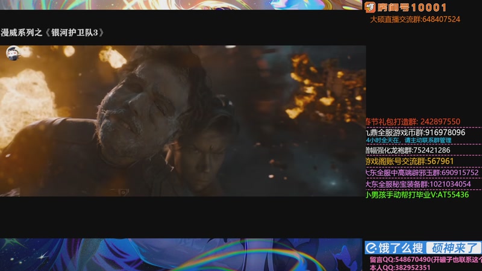The height and width of the screenshot is (271, 482).
Task: Click the text 大硕直播交流群:648407524
Action: click(x=415, y=19)
